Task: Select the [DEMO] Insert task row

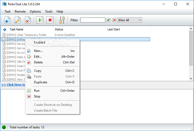Action: tap(14, 66)
